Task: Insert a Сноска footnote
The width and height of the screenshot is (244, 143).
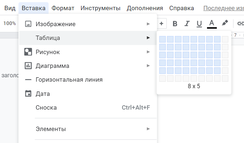Action: (x=88, y=107)
